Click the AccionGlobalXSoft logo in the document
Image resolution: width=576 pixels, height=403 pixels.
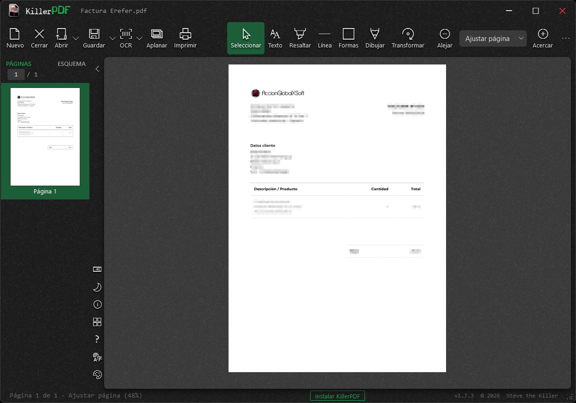[x=278, y=93]
